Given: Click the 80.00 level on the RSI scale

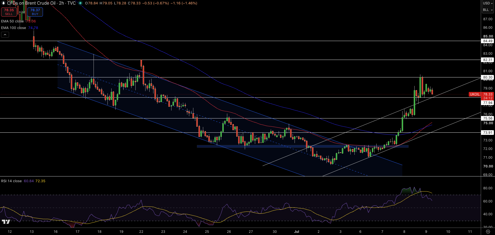Looking at the screenshot, I should [488, 188].
